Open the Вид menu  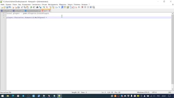tap(20, 5)
